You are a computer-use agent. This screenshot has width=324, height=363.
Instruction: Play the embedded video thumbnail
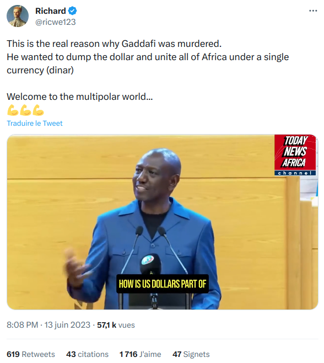tap(163, 222)
